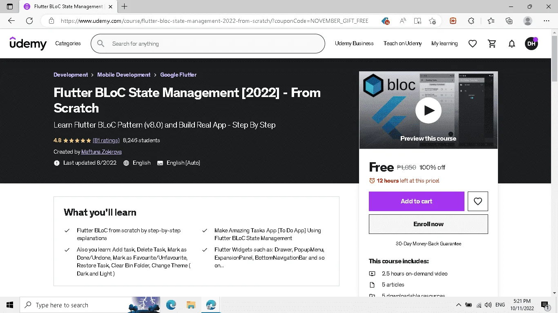
Task: Open the active Edge window in taskbar
Action: (x=211, y=305)
